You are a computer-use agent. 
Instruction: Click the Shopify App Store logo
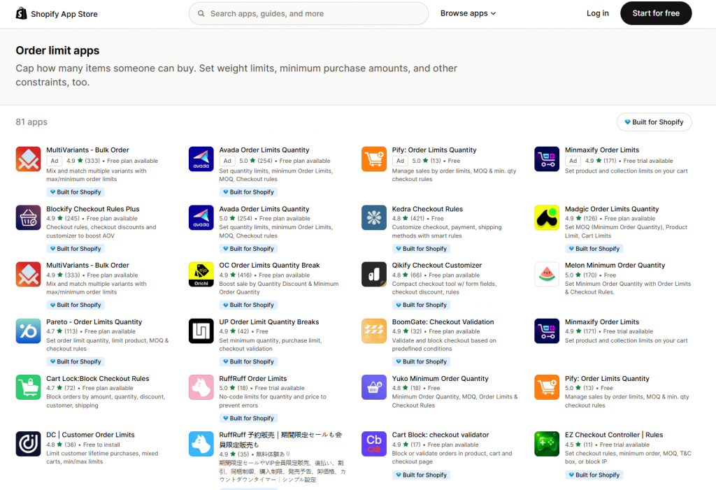tap(56, 13)
